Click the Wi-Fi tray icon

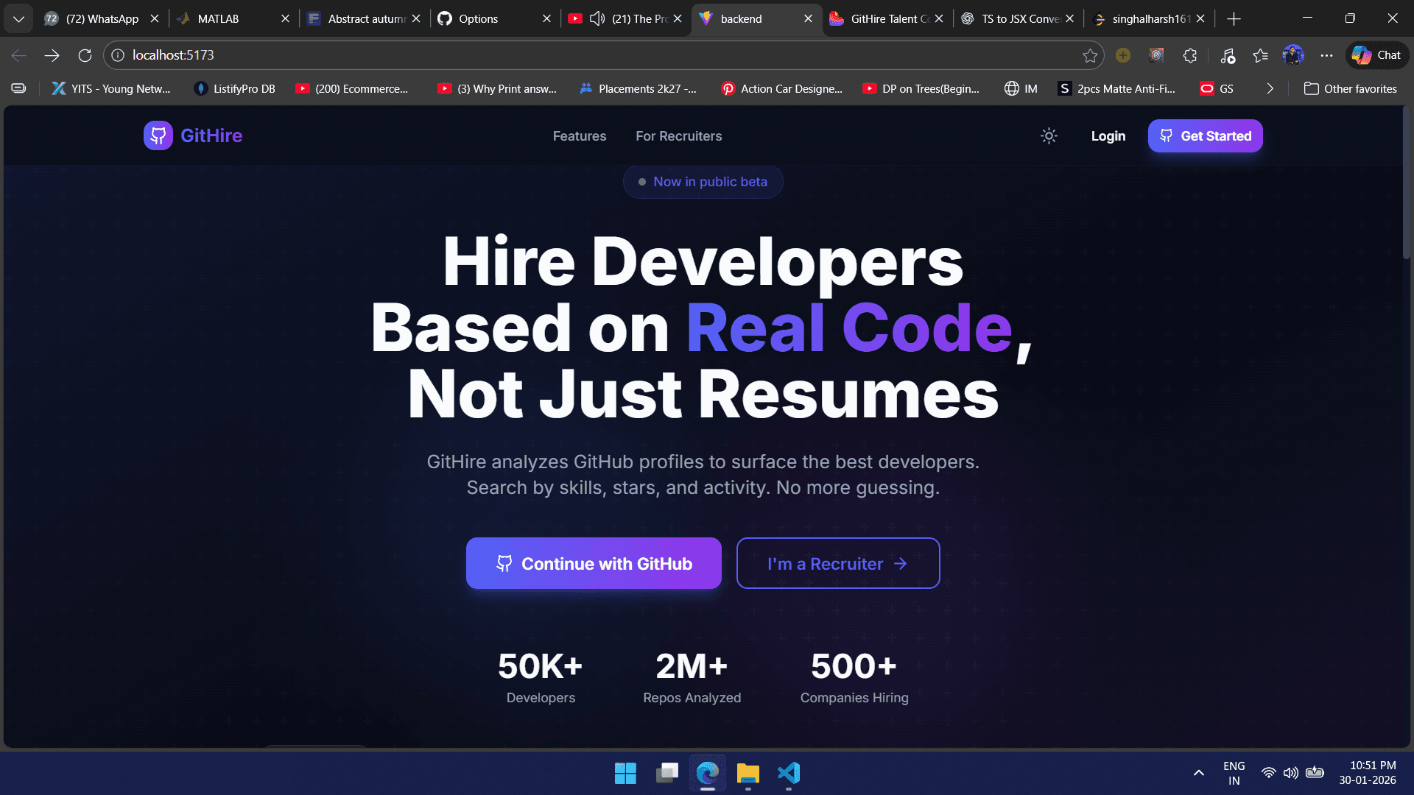[x=1268, y=773]
